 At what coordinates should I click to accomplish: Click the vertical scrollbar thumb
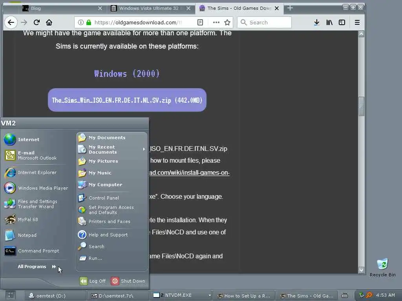[x=361, y=106]
